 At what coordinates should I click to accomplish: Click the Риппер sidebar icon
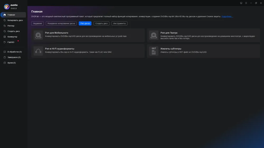click(x=5, y=26)
